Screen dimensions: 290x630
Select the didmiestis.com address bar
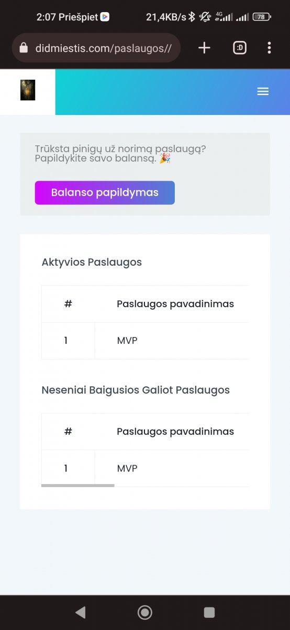pyautogui.click(x=96, y=48)
